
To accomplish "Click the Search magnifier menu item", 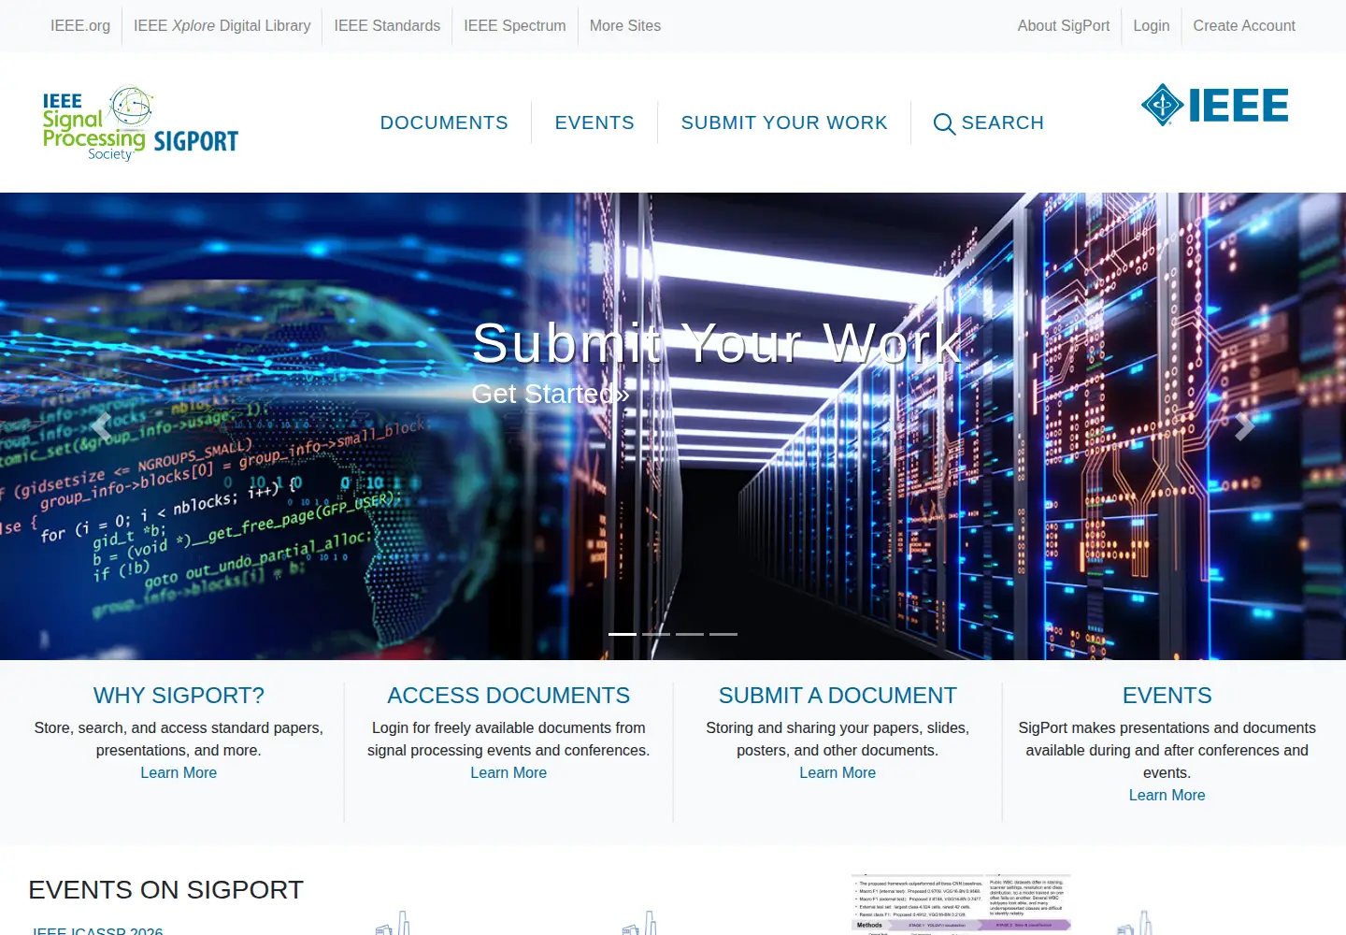I will click(989, 122).
